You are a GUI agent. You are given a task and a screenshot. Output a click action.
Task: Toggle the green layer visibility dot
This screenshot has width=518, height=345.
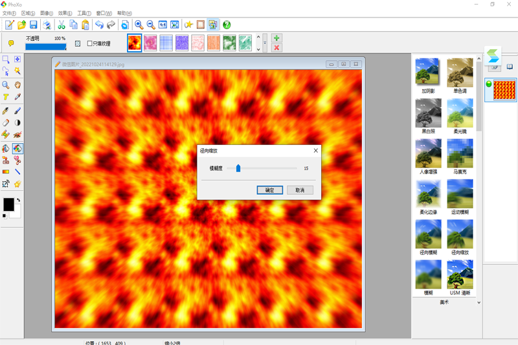coord(489,84)
